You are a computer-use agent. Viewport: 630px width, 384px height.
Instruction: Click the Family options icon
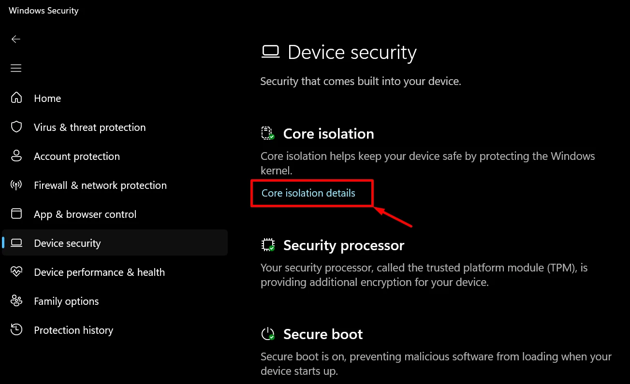tap(16, 301)
